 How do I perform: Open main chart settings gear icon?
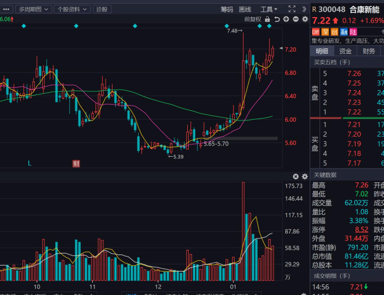tap(305, 19)
